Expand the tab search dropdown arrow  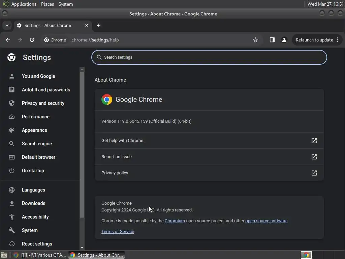point(7,25)
